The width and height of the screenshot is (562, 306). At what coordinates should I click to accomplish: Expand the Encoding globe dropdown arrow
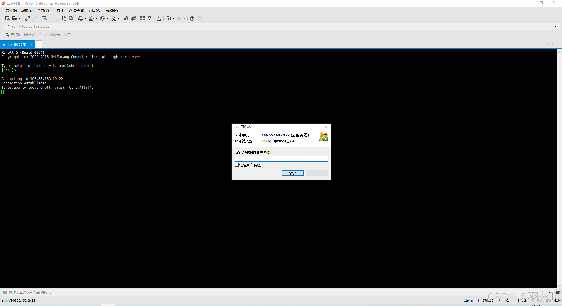107,19
